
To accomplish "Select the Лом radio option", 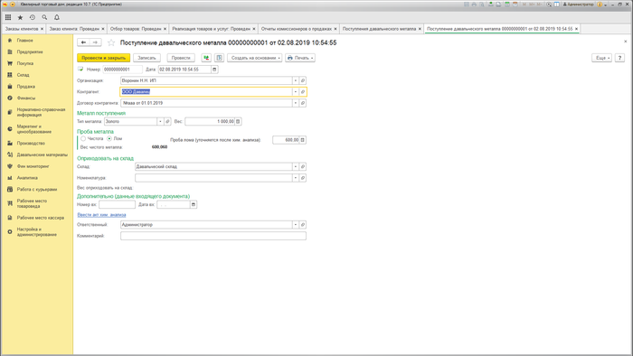I will (109, 138).
